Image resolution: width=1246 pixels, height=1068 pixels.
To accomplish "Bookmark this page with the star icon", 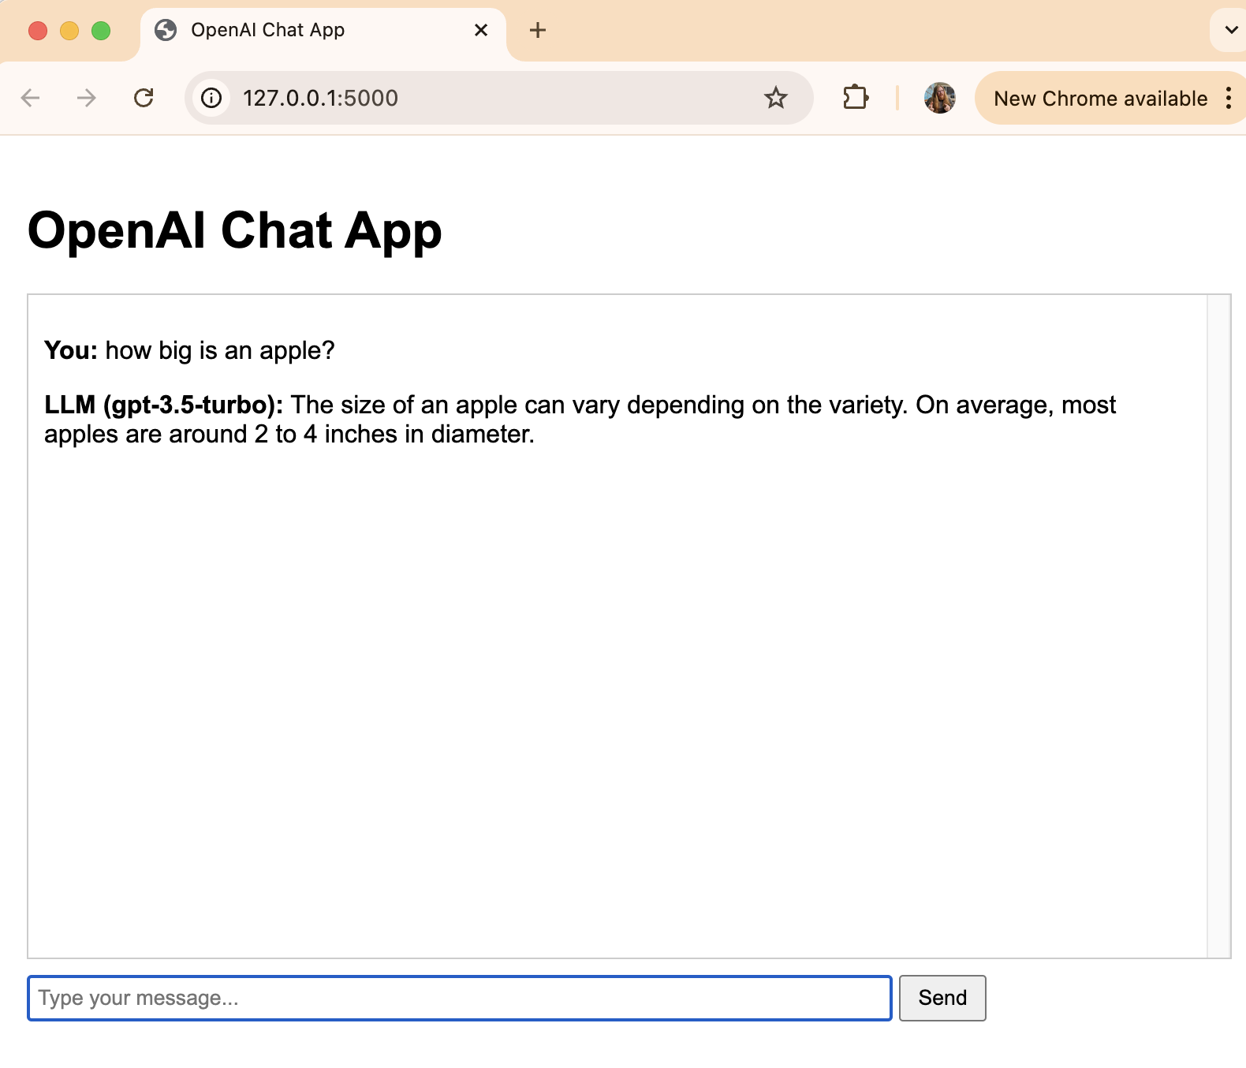I will pos(775,98).
